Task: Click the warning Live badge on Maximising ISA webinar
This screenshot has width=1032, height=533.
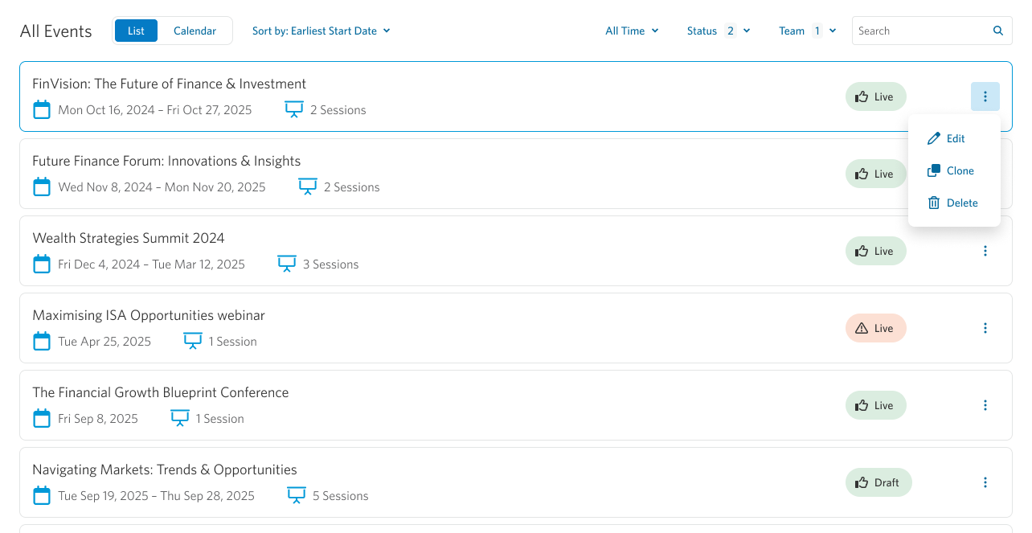Action: (x=875, y=328)
